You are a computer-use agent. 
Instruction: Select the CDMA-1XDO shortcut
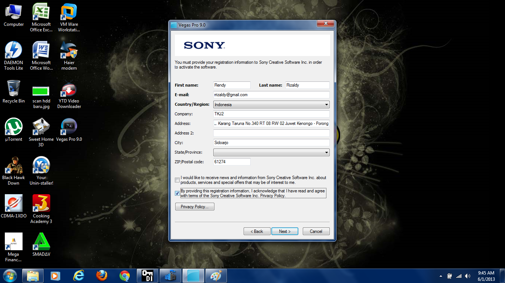[x=14, y=207]
